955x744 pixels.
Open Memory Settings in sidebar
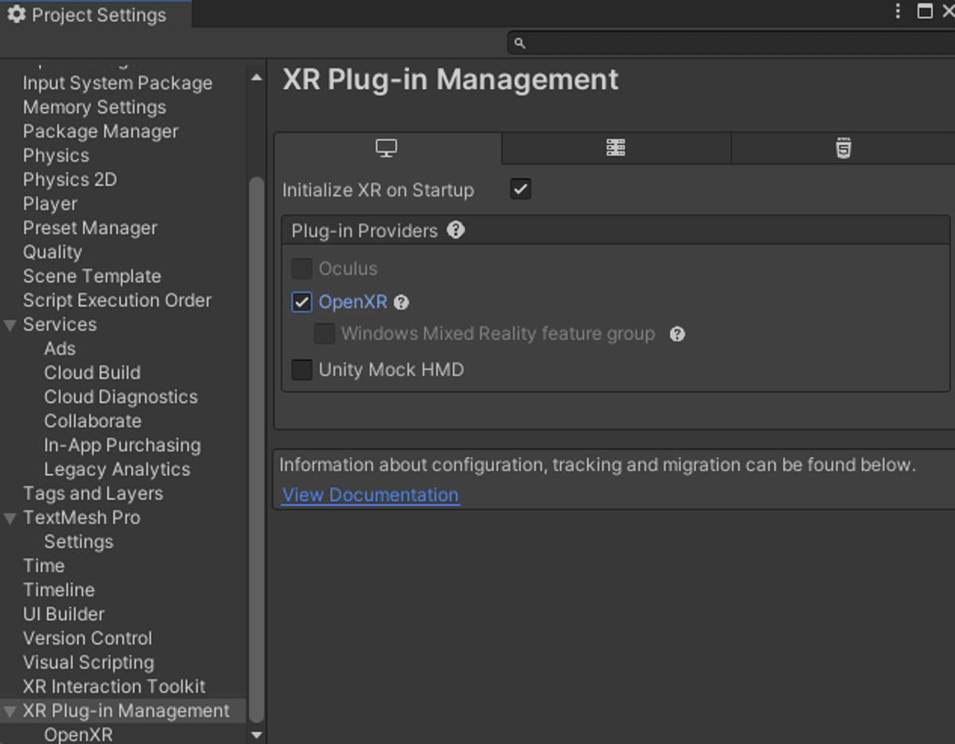click(95, 107)
